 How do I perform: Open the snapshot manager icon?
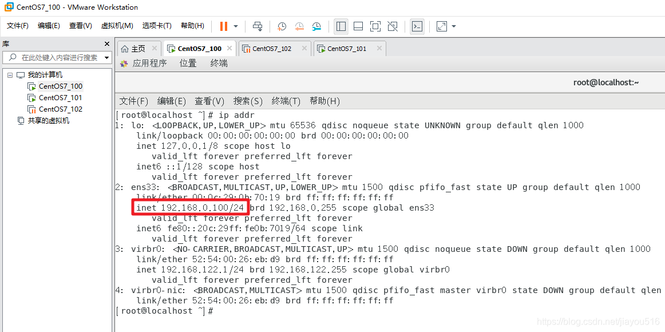(x=317, y=26)
